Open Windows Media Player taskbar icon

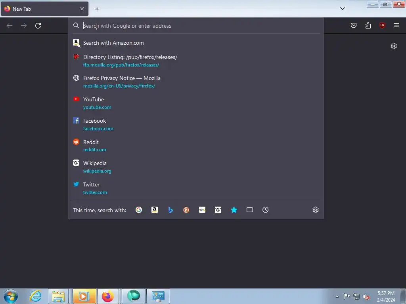click(84, 296)
